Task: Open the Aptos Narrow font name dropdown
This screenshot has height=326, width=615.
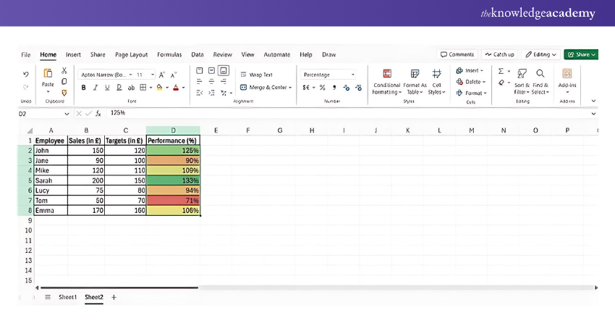Action: pyautogui.click(x=106, y=75)
